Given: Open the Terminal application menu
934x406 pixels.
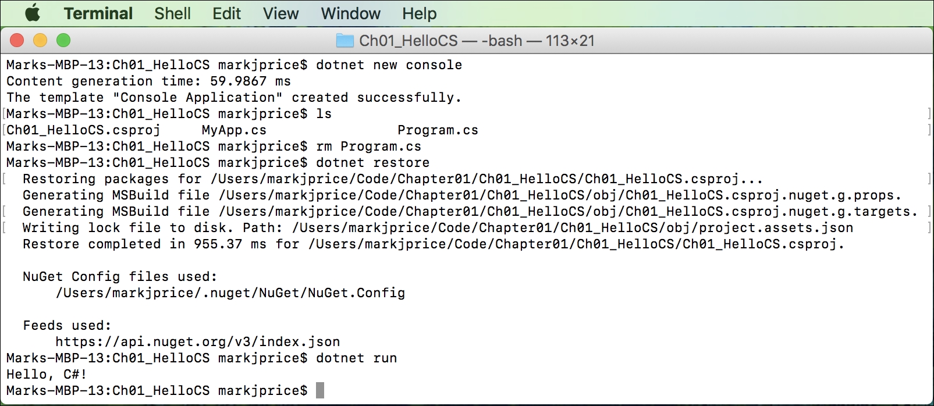Looking at the screenshot, I should [x=98, y=13].
